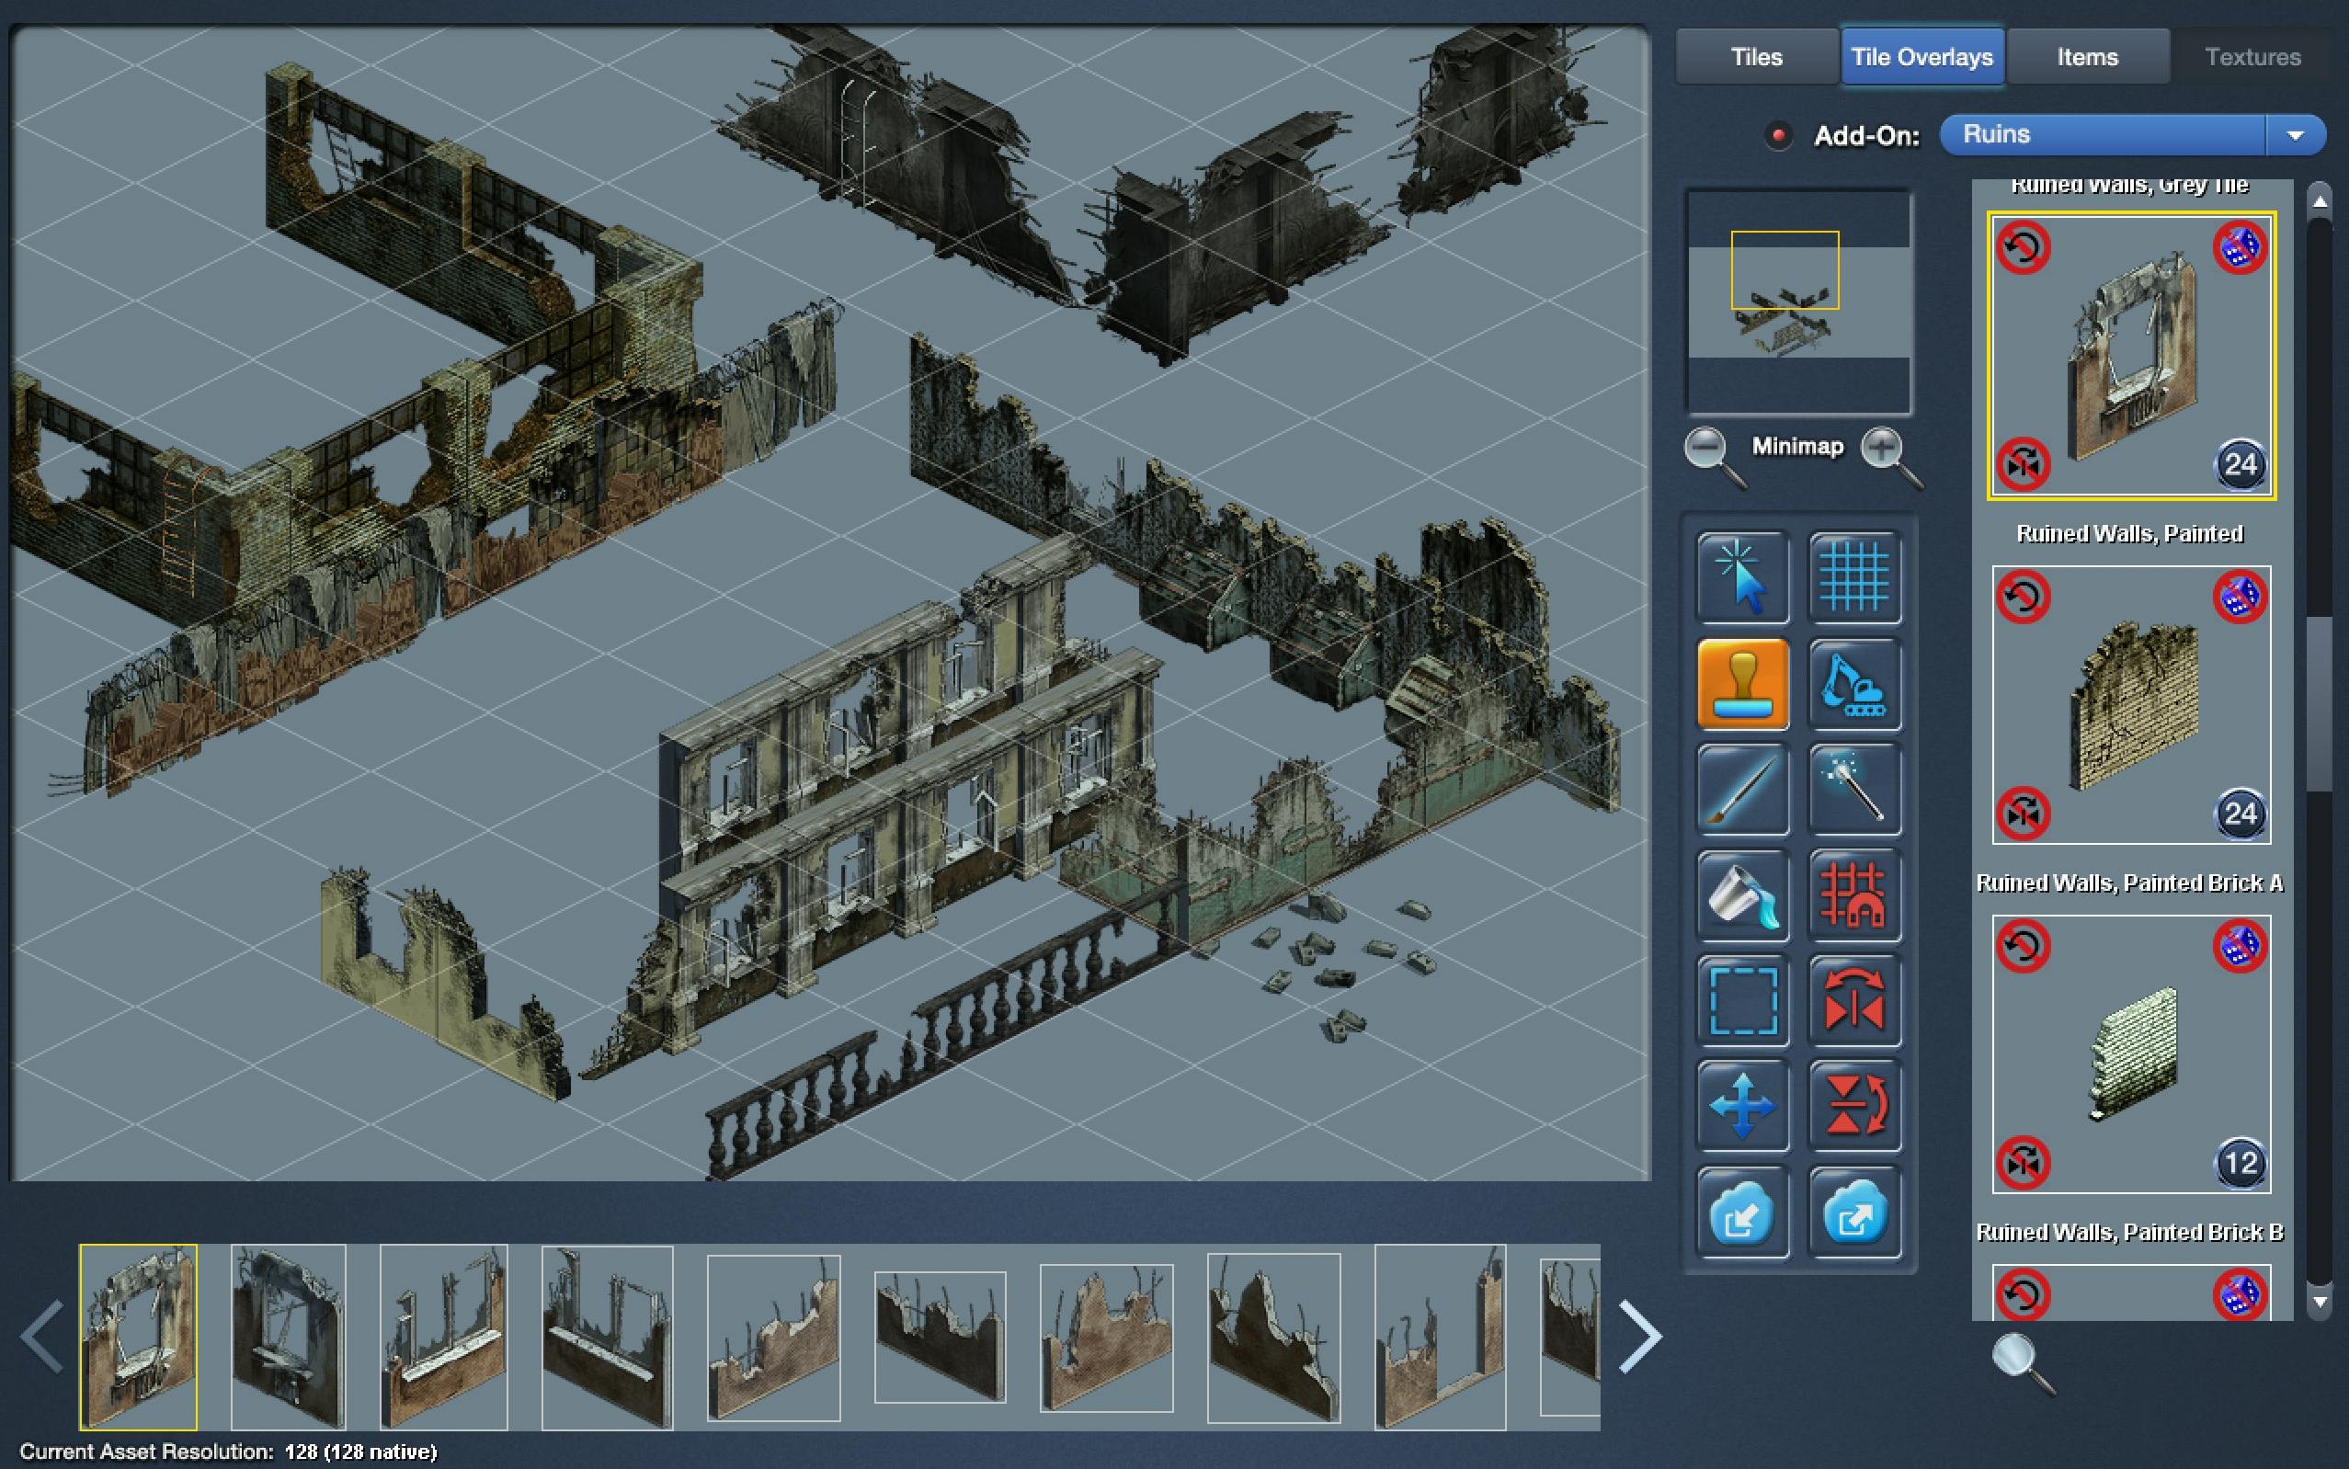2349x1469 pixels.
Task: Pick the magic wand tool
Action: [1853, 789]
